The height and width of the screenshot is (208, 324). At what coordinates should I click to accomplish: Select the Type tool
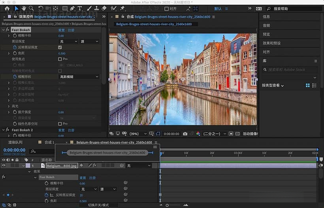(x=80, y=8)
